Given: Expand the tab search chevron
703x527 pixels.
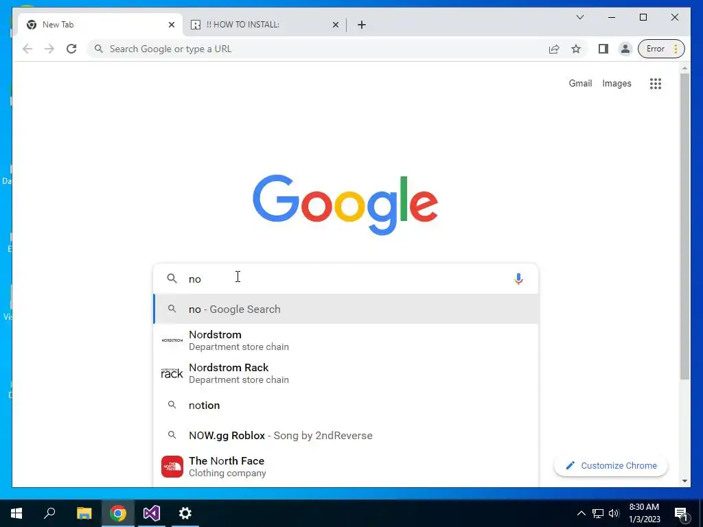Looking at the screenshot, I should (580, 17).
